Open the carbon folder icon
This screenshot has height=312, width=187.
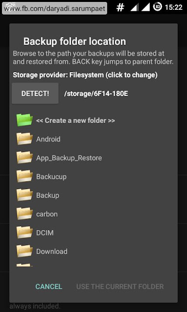[x=24, y=214]
